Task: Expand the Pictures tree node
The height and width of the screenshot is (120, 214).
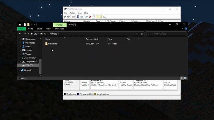Action: (20, 50)
